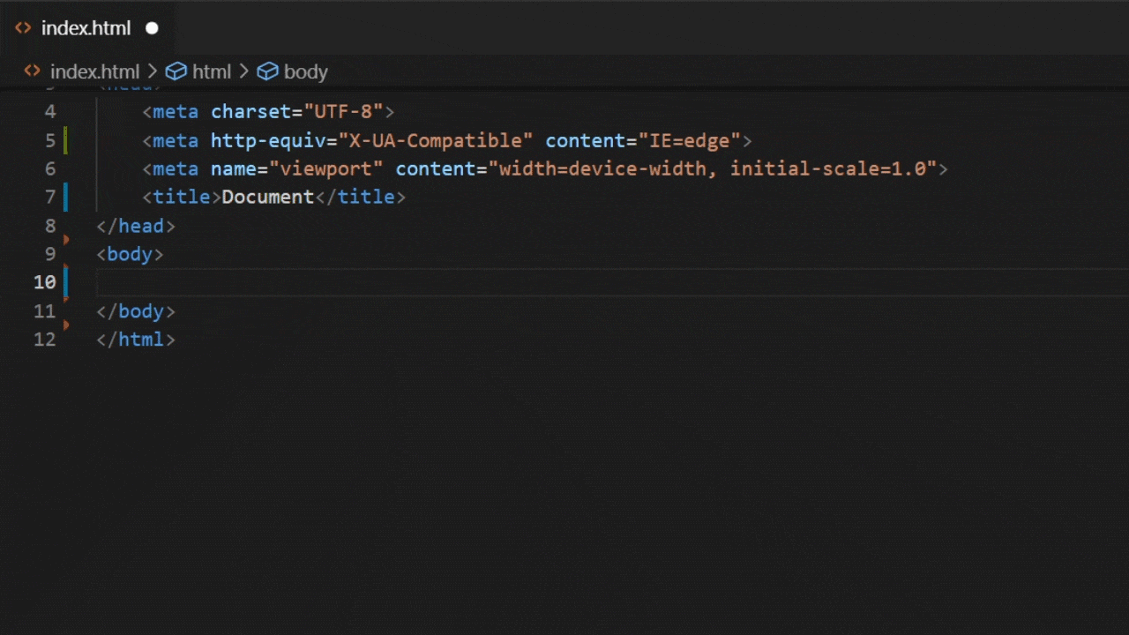The width and height of the screenshot is (1129, 635).
Task: Click the cube symbol icon beside body breadcrumb
Action: coord(267,71)
